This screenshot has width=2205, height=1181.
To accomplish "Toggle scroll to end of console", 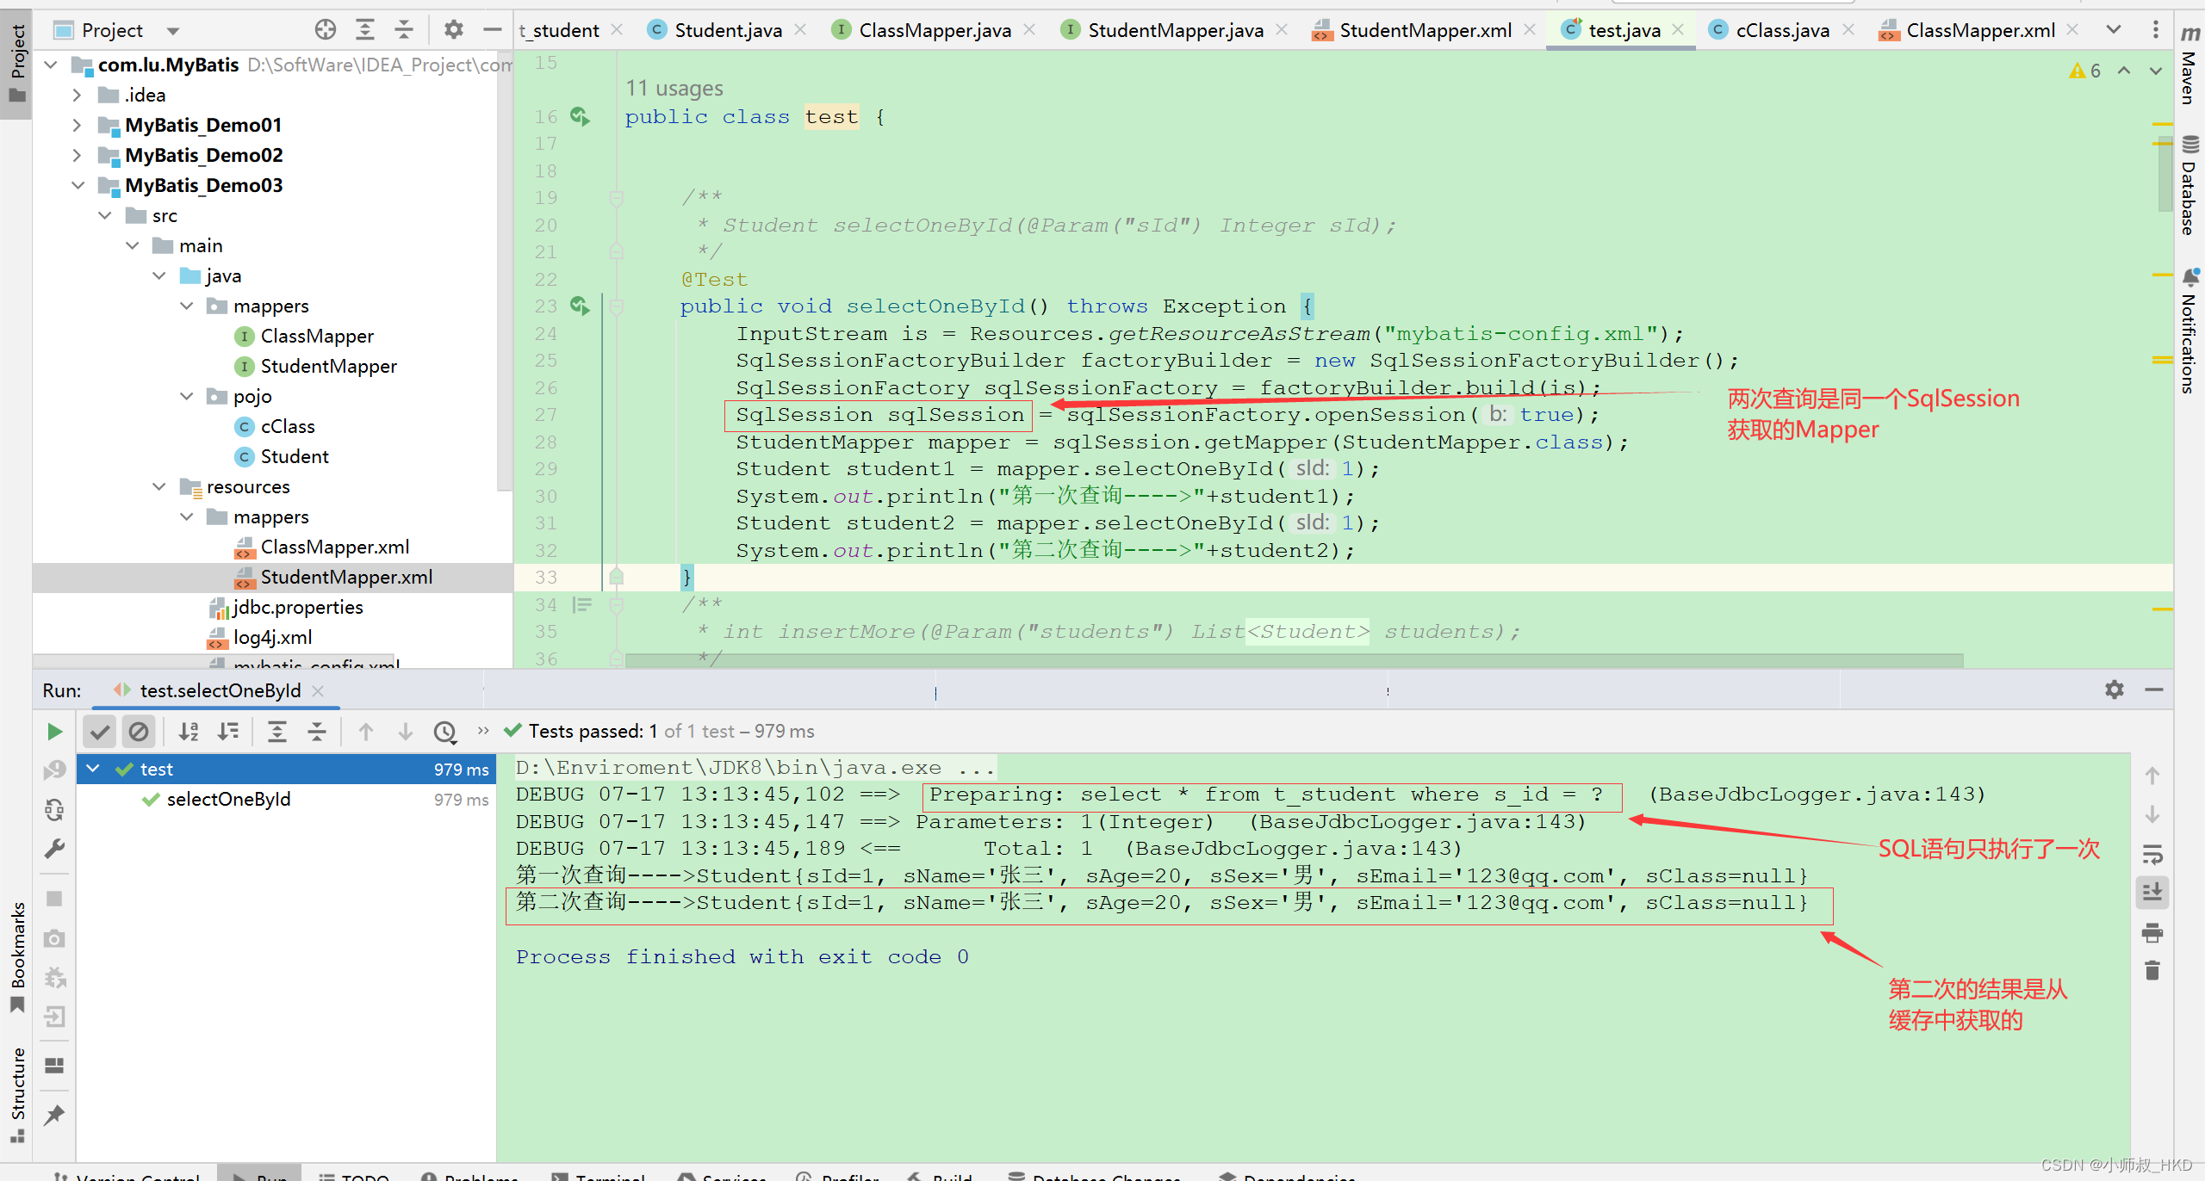I will pos(2152,893).
